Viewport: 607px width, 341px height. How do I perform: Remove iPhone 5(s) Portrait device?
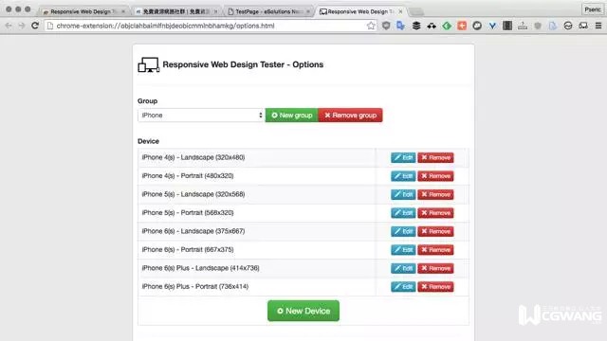coord(435,212)
